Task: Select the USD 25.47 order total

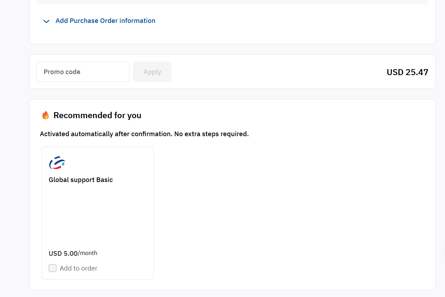Action: click(407, 72)
